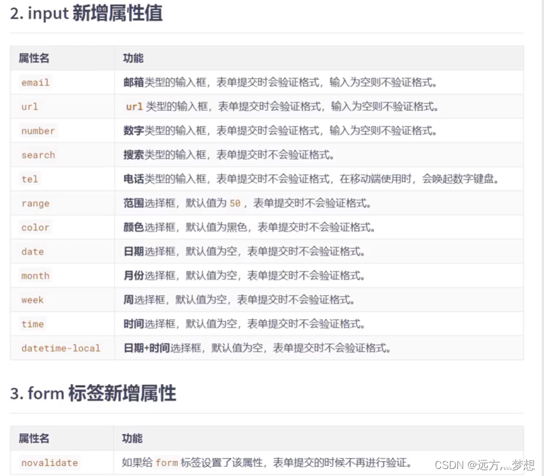Select the description beginning "搜索类型的输入框"
The width and height of the screenshot is (544, 476).
(x=229, y=155)
